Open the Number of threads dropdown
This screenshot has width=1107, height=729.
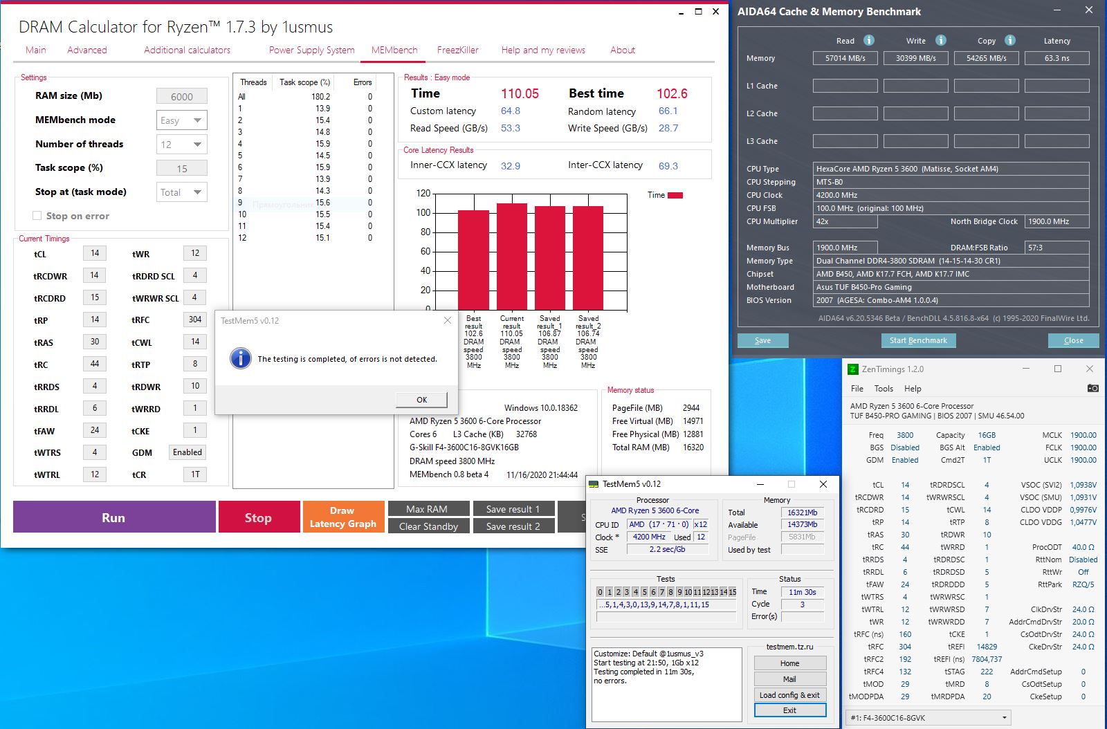(x=182, y=145)
